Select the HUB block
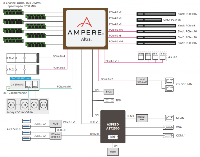 (x=55, y=123)
